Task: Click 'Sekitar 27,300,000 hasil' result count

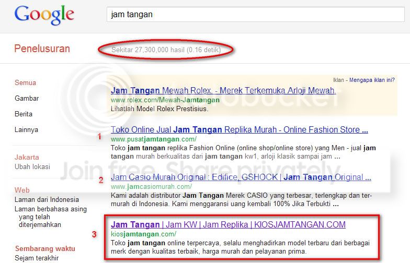Action: 148,50
